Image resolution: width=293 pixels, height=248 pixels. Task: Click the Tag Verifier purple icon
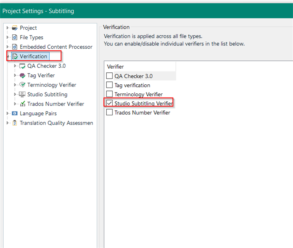click(22, 76)
